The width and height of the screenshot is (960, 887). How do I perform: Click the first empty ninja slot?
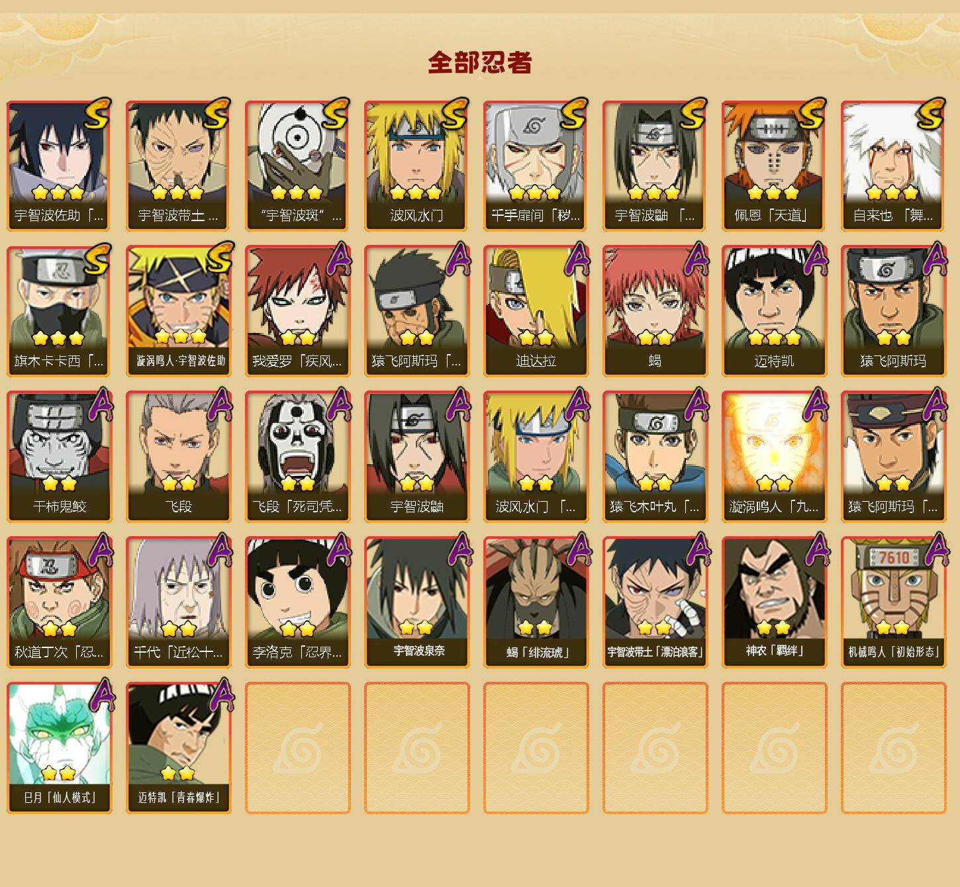tap(297, 748)
